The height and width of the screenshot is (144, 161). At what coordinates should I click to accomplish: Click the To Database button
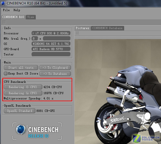(x=55, y=74)
